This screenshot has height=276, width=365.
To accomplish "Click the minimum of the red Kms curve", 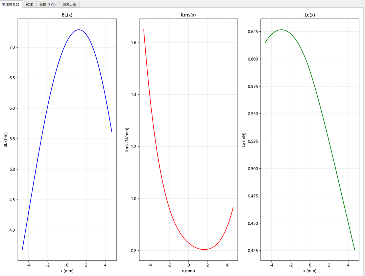I will coord(204,249).
